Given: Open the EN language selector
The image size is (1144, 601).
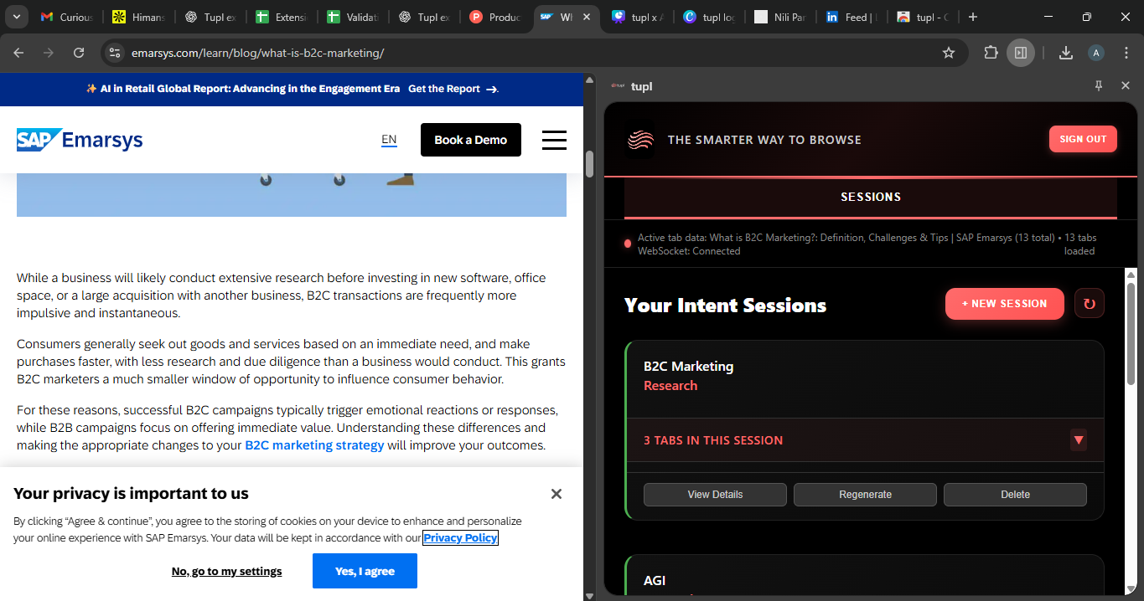Looking at the screenshot, I should click(x=389, y=140).
